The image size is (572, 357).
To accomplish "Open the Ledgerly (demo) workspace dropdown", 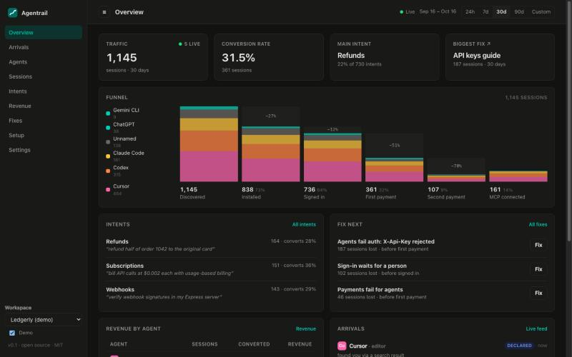I will (x=44, y=320).
